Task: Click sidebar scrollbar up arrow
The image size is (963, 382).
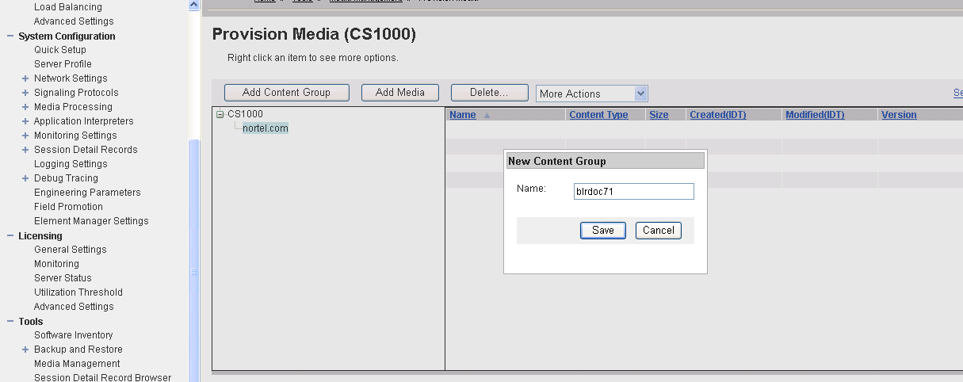Action: click(x=194, y=5)
